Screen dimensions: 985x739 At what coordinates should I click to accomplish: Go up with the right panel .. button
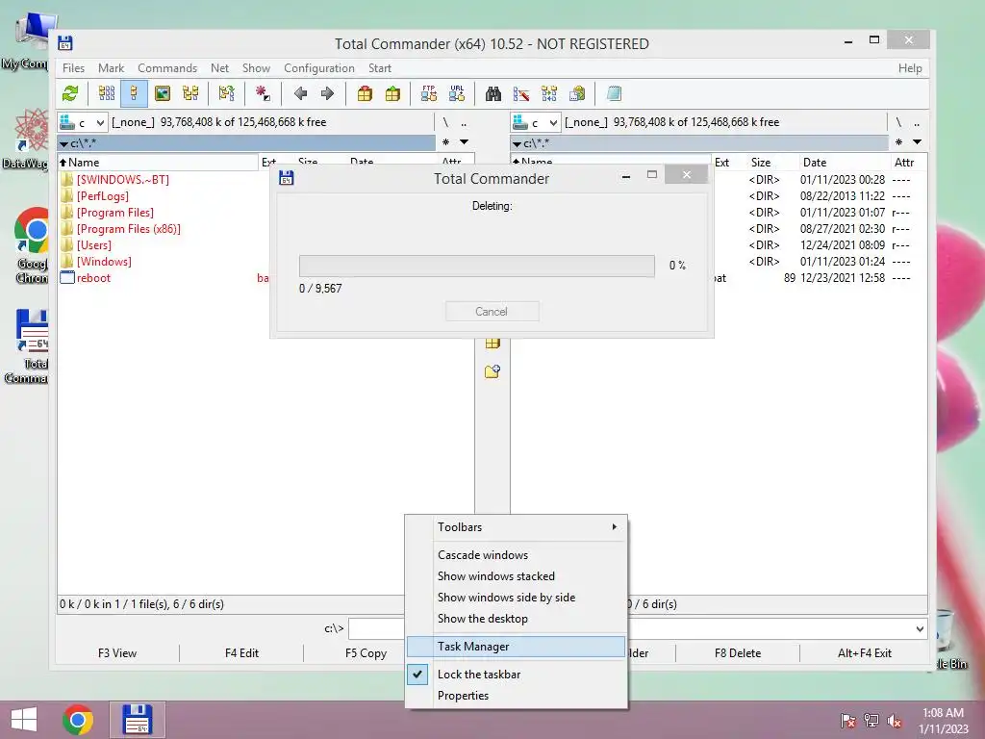tap(917, 122)
